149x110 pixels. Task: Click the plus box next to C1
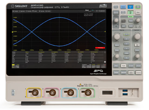[23, 66]
